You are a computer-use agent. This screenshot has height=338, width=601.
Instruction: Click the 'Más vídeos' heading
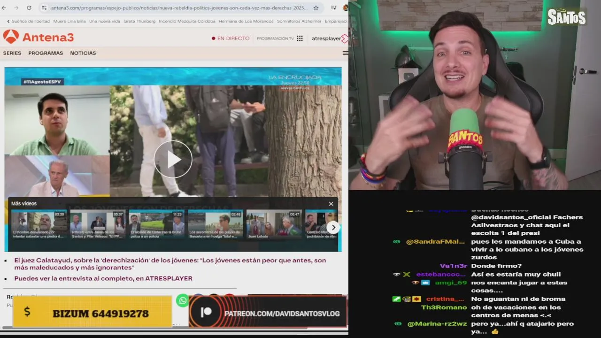[x=24, y=204]
